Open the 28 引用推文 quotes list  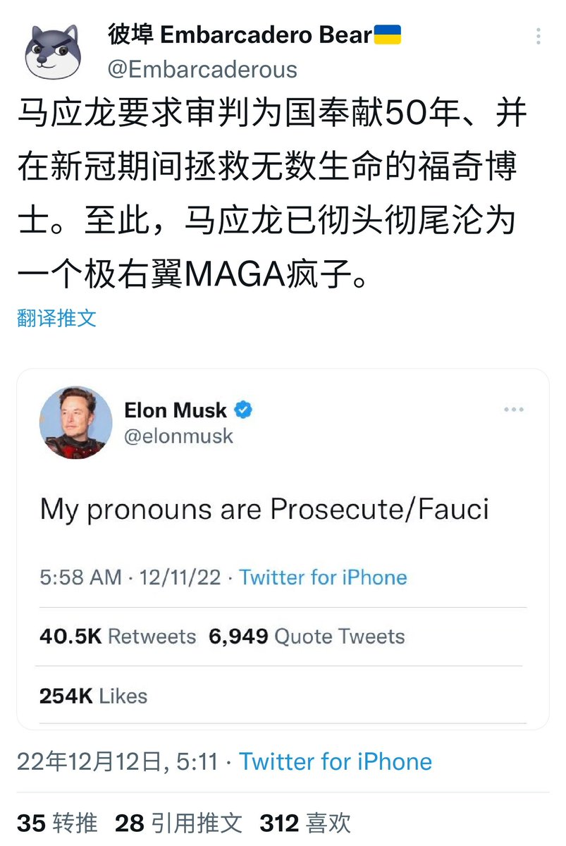178,823
